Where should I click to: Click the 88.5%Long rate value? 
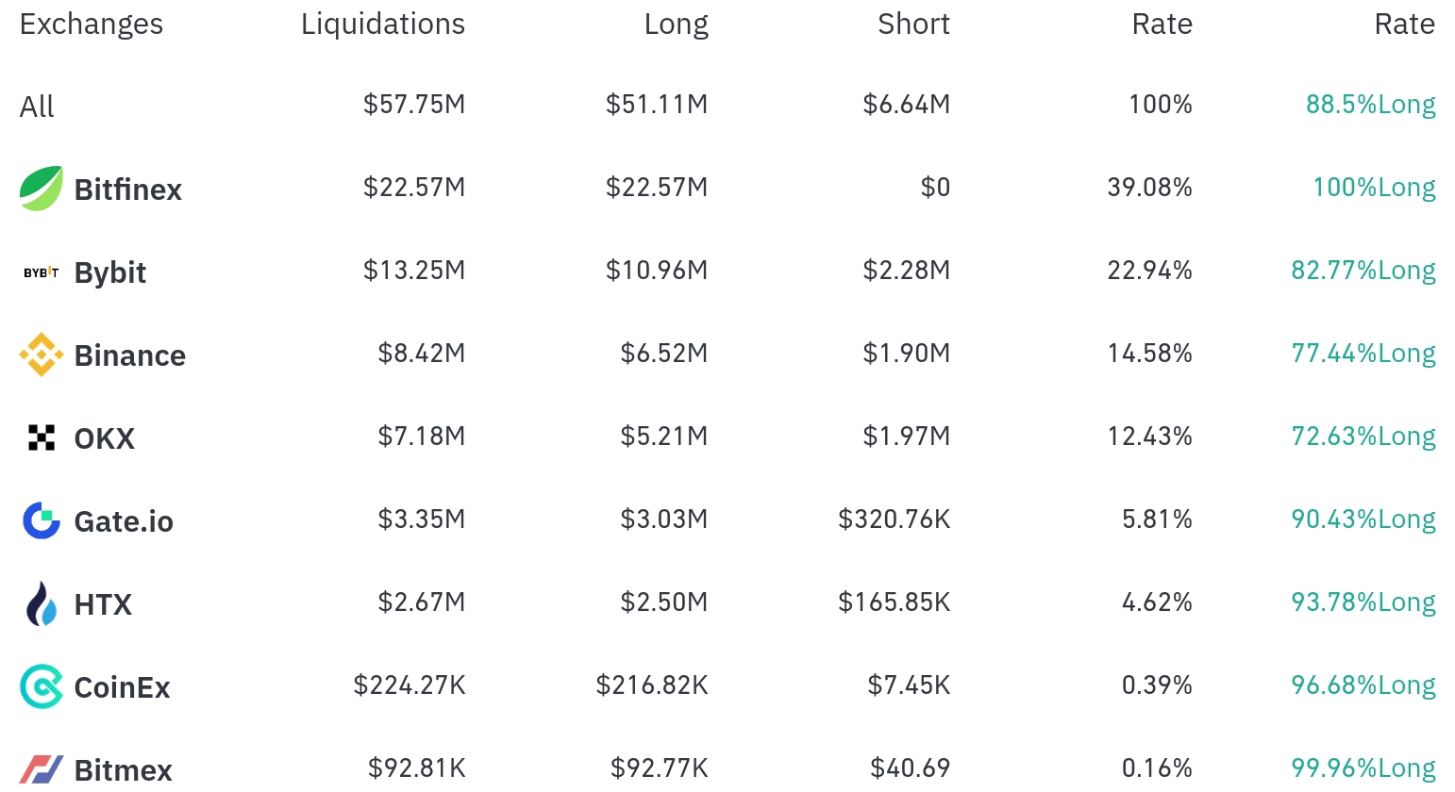(x=1370, y=104)
